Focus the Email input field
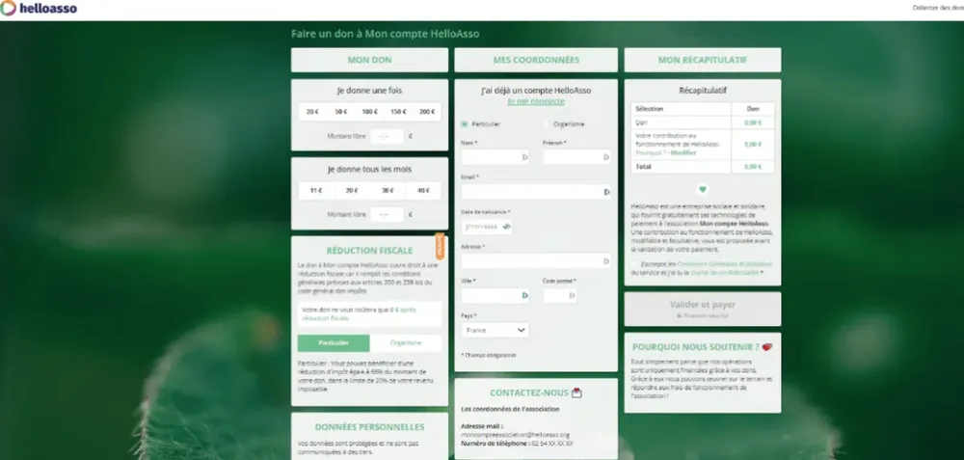Screen dimensions: 964x460 coord(536,193)
